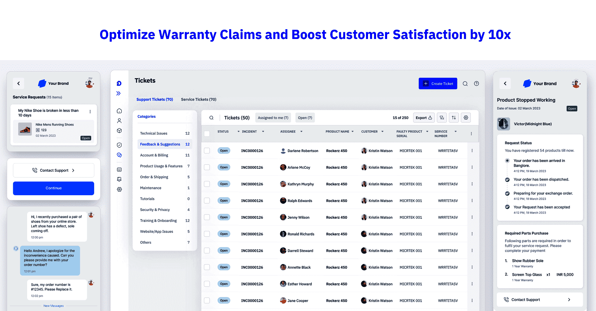
Task: Check the select-all tickets header checkbox
Action: pyautogui.click(x=207, y=134)
